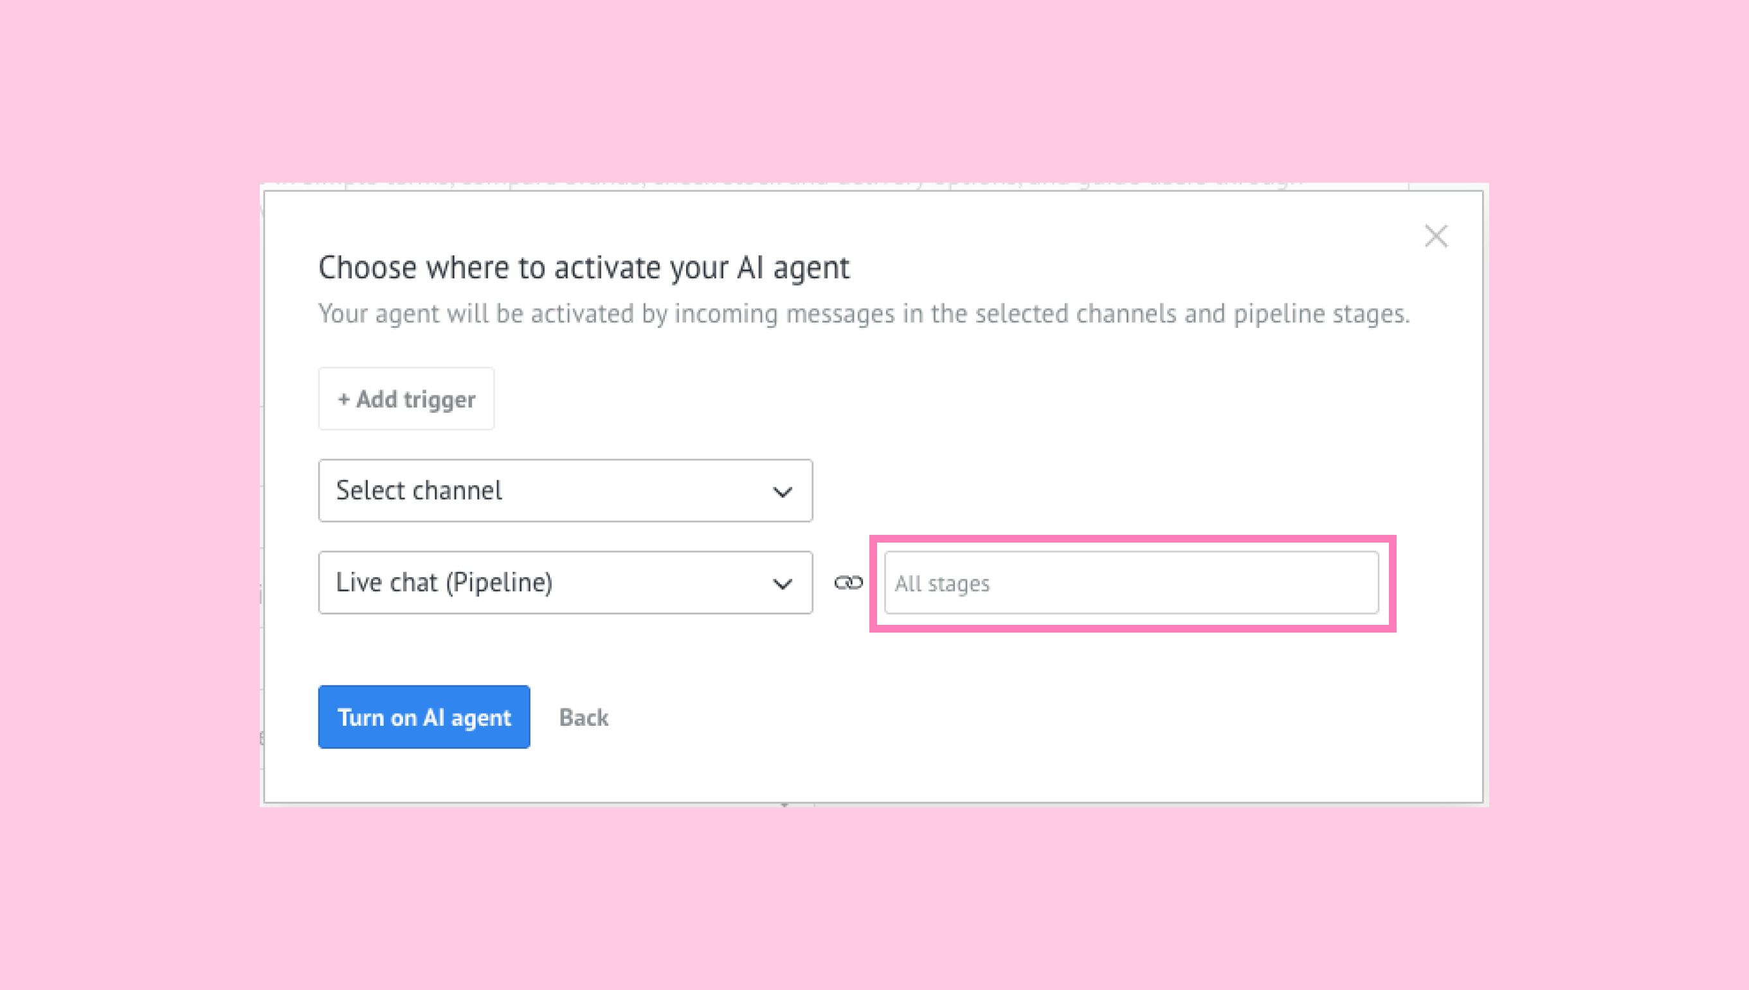
Task: Click the chain link icon between fields
Action: point(848,582)
